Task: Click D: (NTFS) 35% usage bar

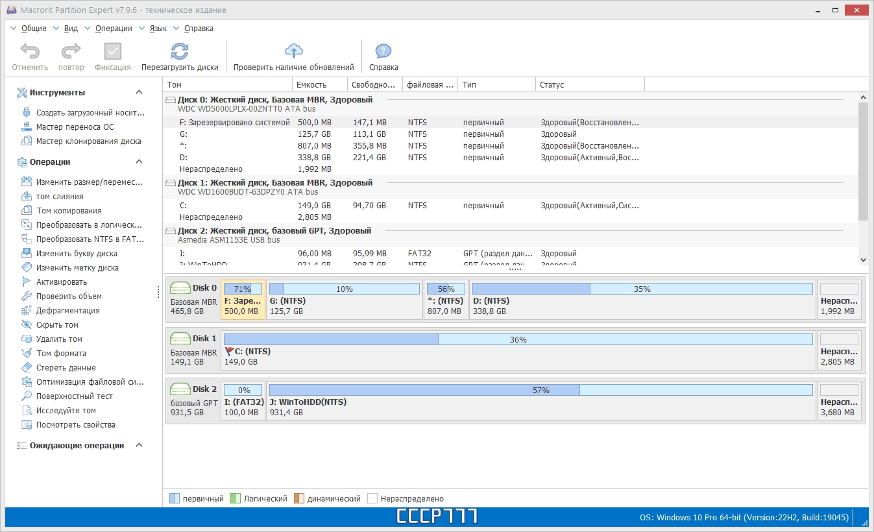Action: 642,289
